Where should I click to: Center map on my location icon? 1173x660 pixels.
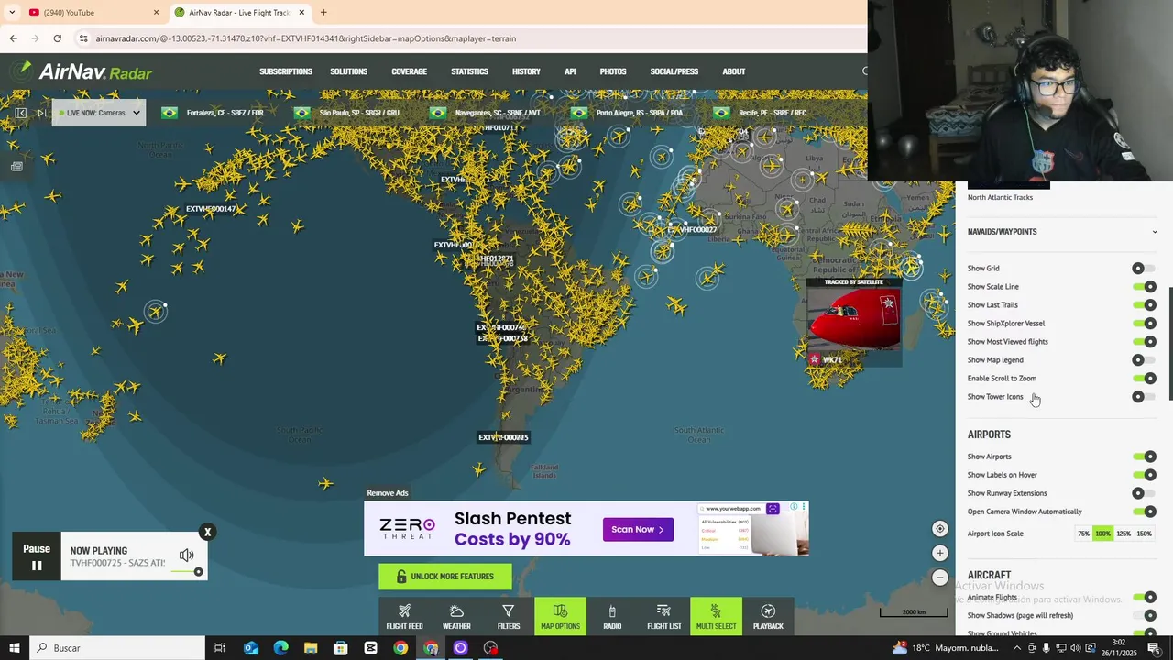point(939,529)
